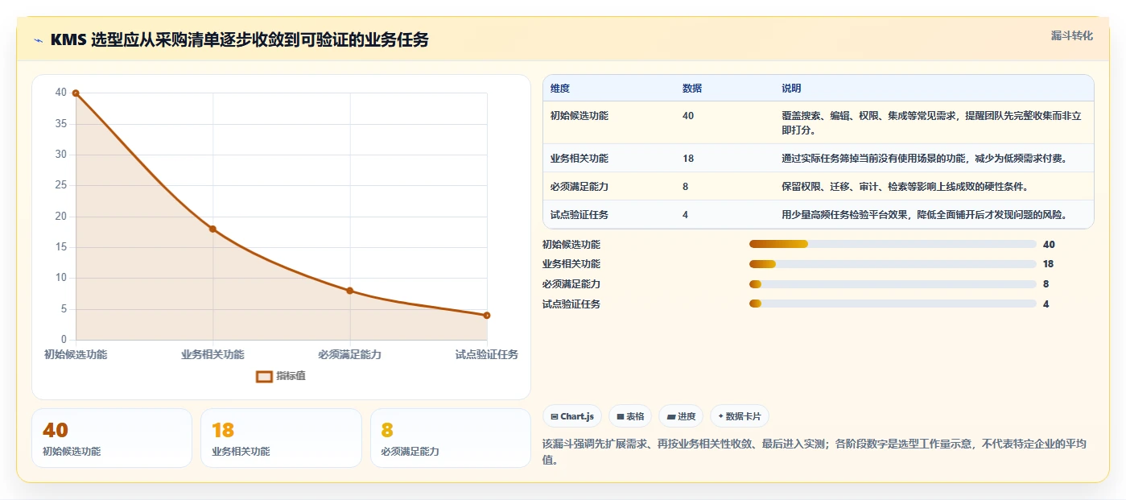
Task: Click the description starting 用少量高频任务
Action: (924, 215)
